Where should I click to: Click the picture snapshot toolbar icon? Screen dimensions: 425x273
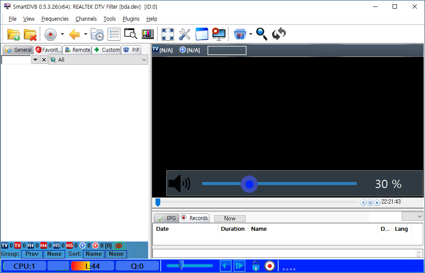pyautogui.click(x=240, y=35)
